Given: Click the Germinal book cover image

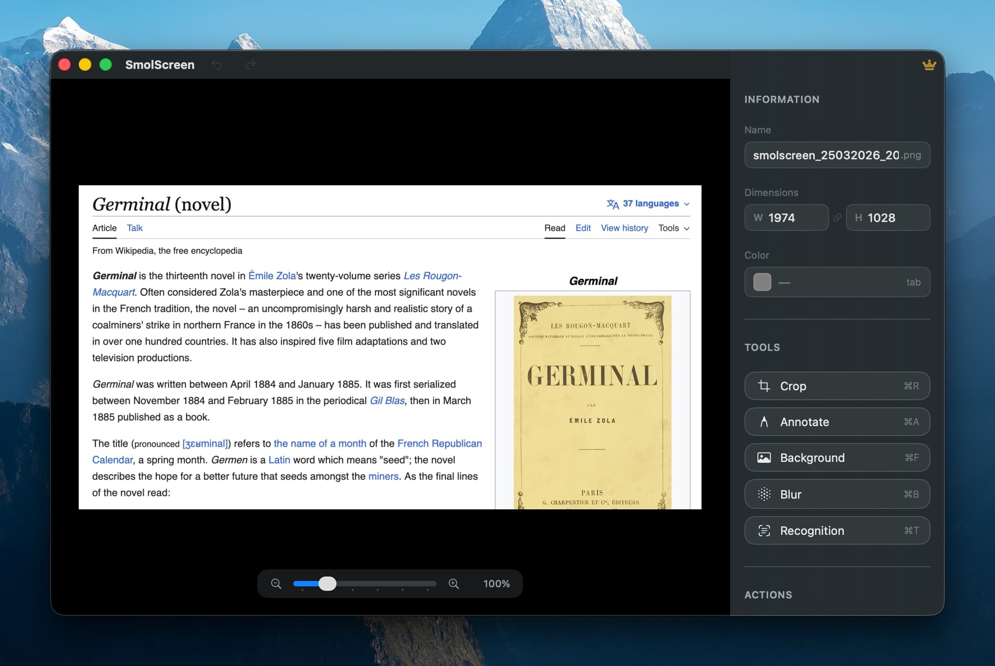Looking at the screenshot, I should [x=592, y=402].
